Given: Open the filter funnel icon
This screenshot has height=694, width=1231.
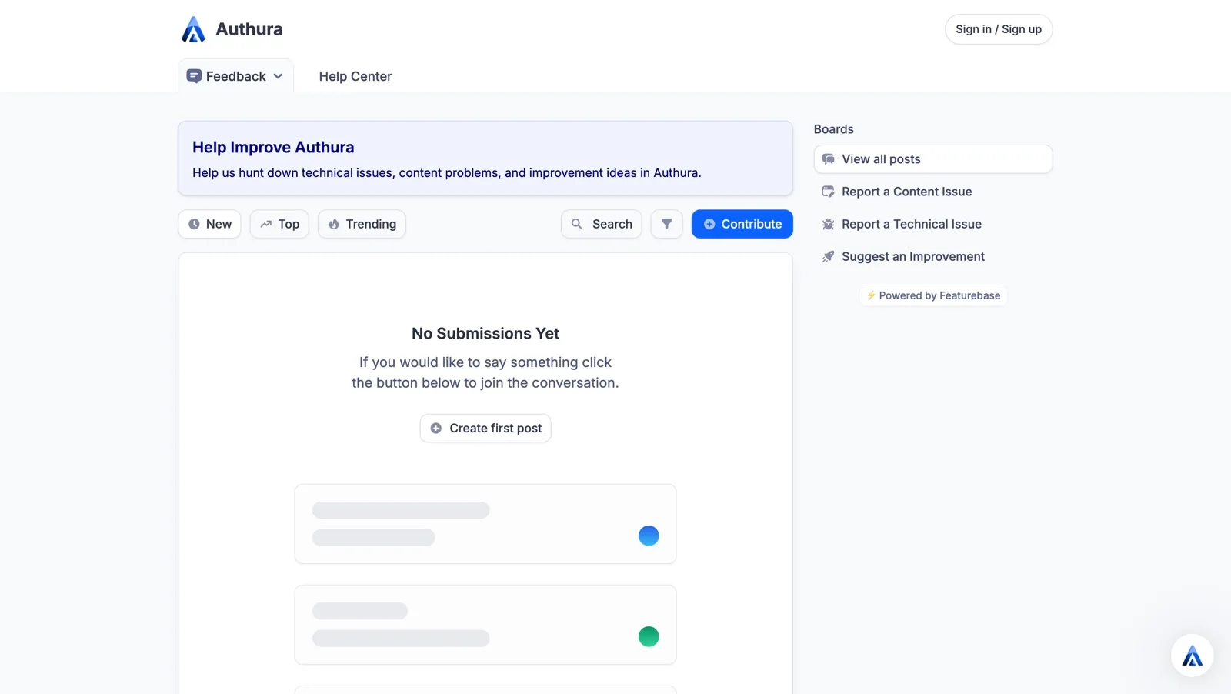Looking at the screenshot, I should point(667,224).
